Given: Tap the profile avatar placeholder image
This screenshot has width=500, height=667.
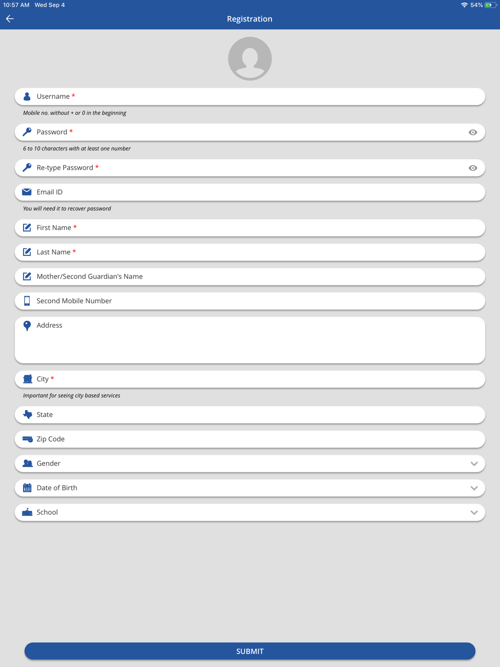Looking at the screenshot, I should point(250,58).
